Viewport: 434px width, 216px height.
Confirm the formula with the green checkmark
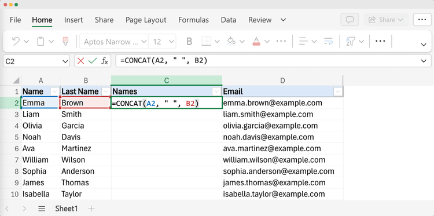click(93, 61)
